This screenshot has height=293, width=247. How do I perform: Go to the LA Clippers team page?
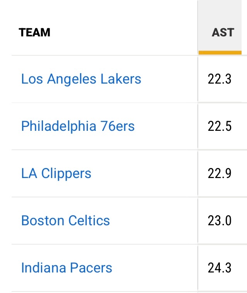[56, 173]
